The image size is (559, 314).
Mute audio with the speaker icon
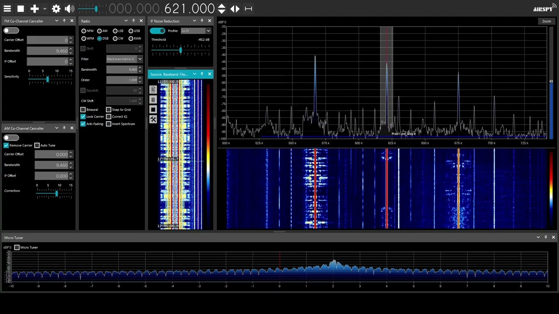tap(69, 9)
